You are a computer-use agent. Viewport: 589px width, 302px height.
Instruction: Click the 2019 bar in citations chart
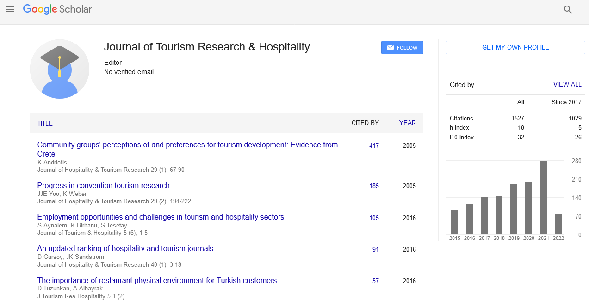tap(514, 209)
